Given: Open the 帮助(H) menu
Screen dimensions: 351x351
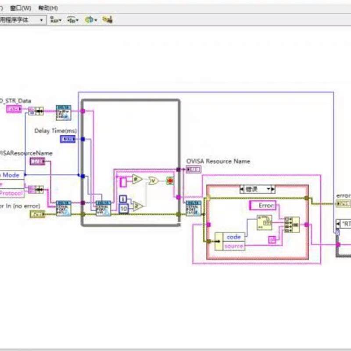Looking at the screenshot, I should (x=48, y=8).
